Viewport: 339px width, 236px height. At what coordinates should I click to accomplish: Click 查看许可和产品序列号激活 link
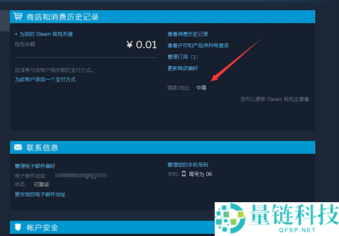click(x=198, y=46)
